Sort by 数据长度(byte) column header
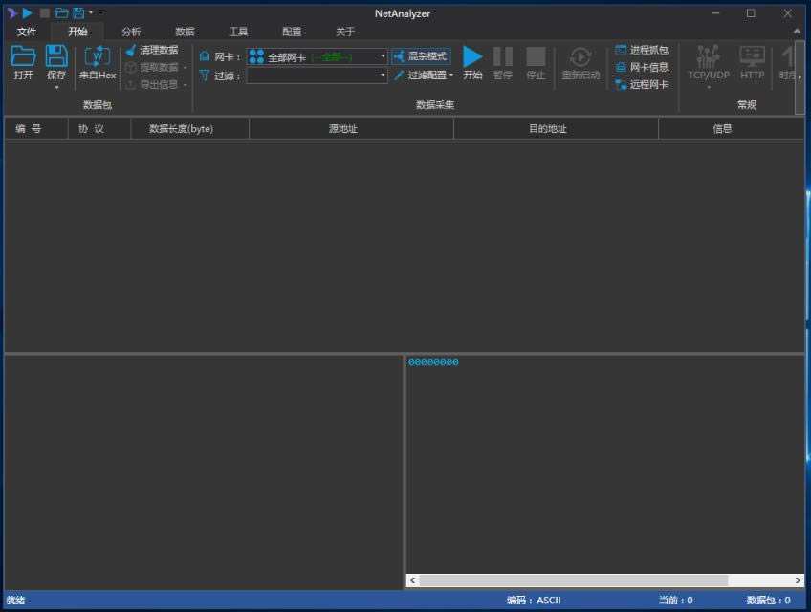 coord(189,128)
